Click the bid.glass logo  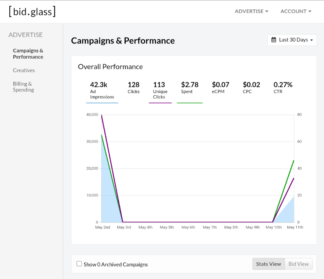tap(32, 11)
